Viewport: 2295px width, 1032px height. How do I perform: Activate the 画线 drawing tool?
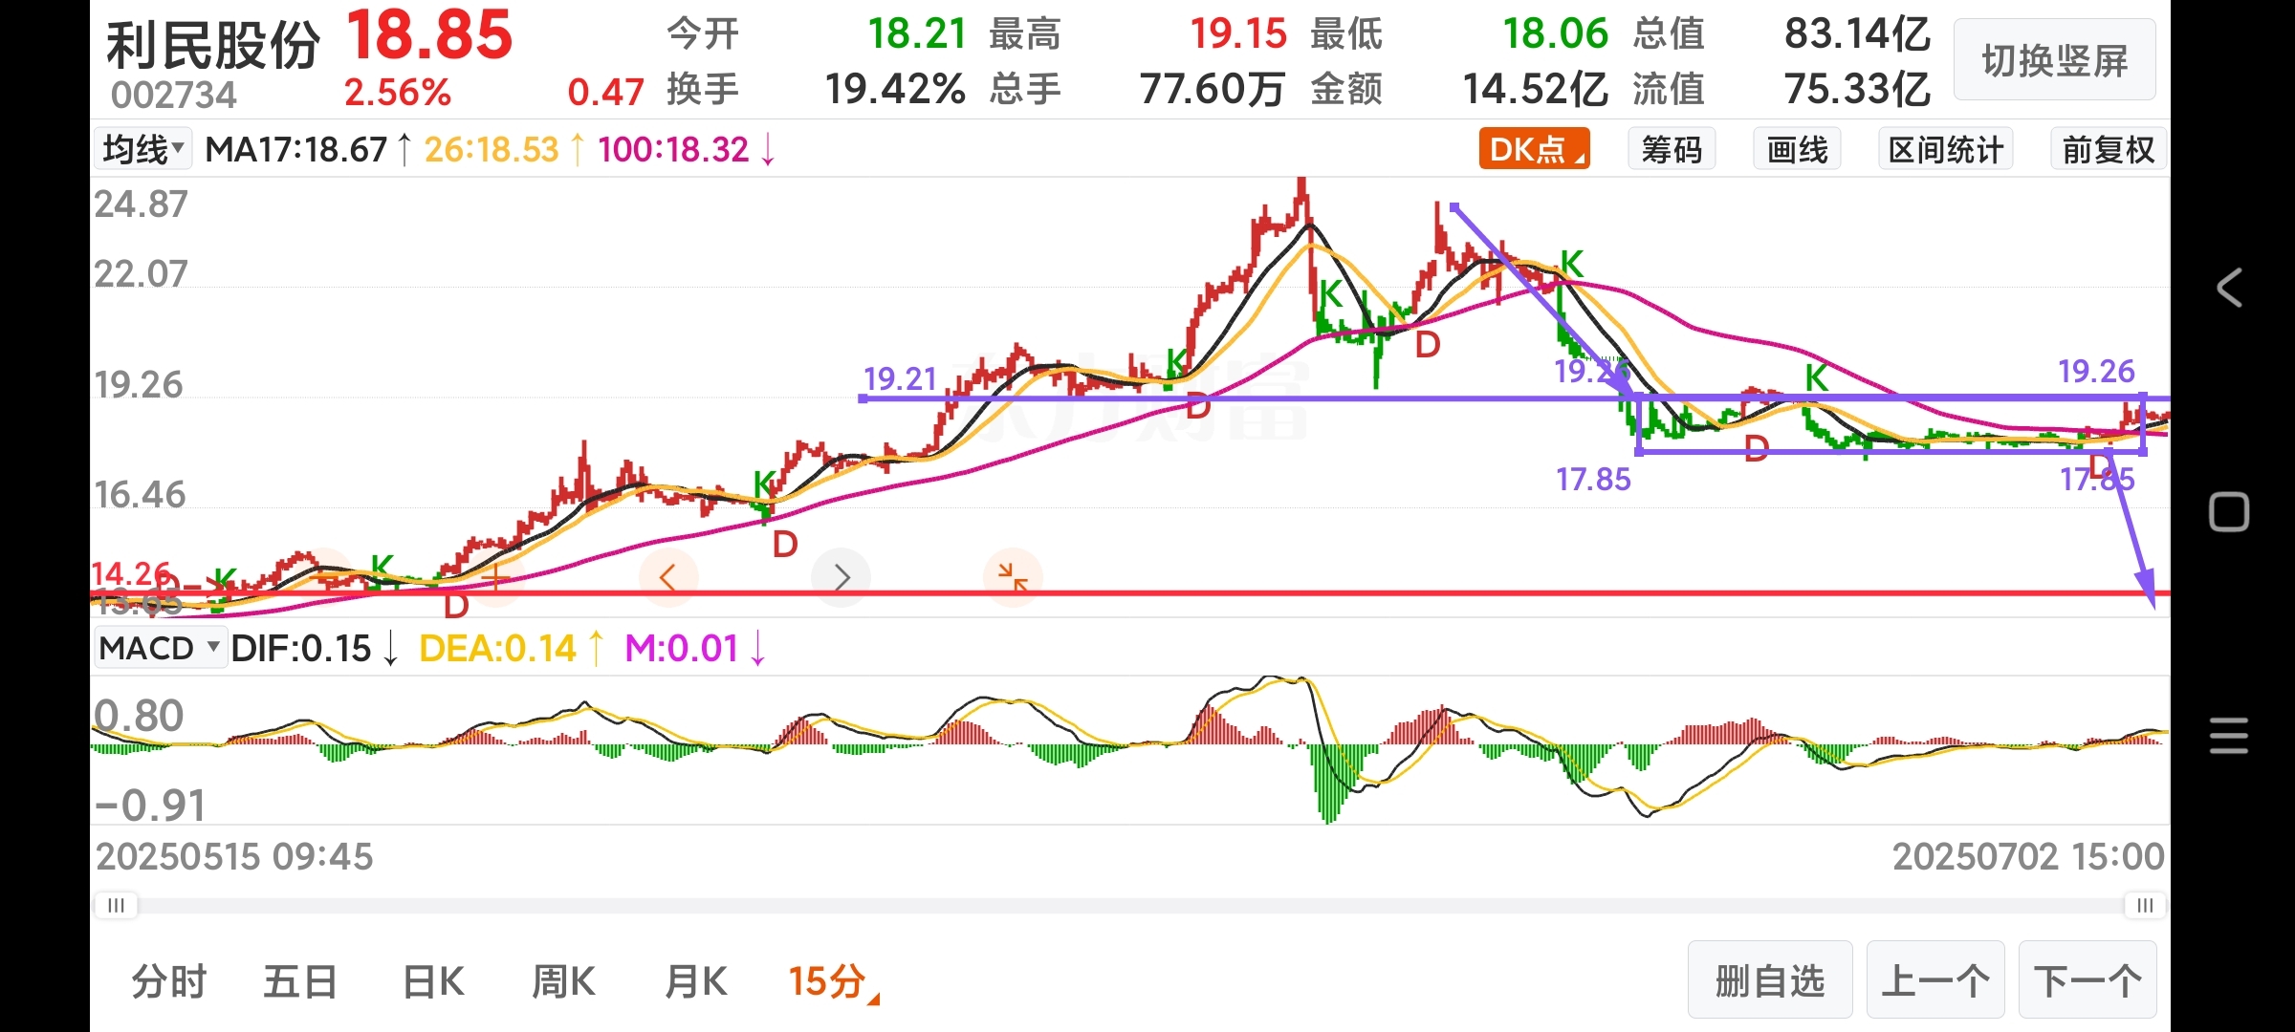[1797, 150]
